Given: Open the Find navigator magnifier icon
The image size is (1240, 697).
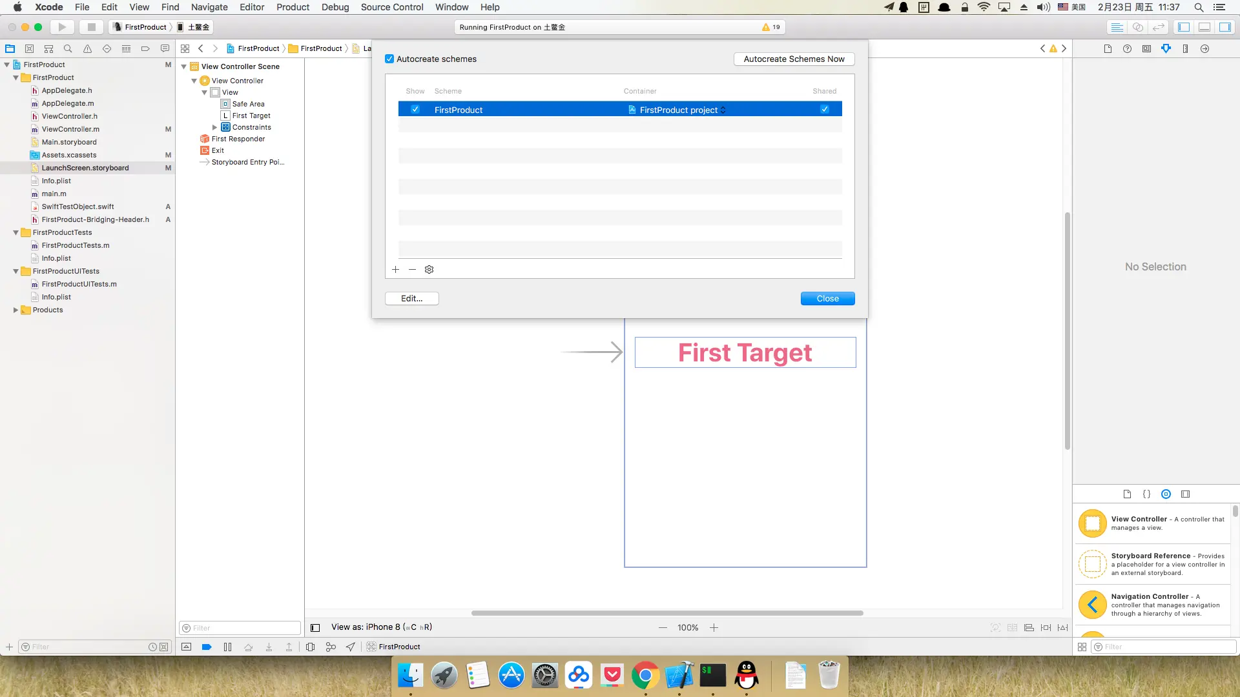Looking at the screenshot, I should point(68,48).
